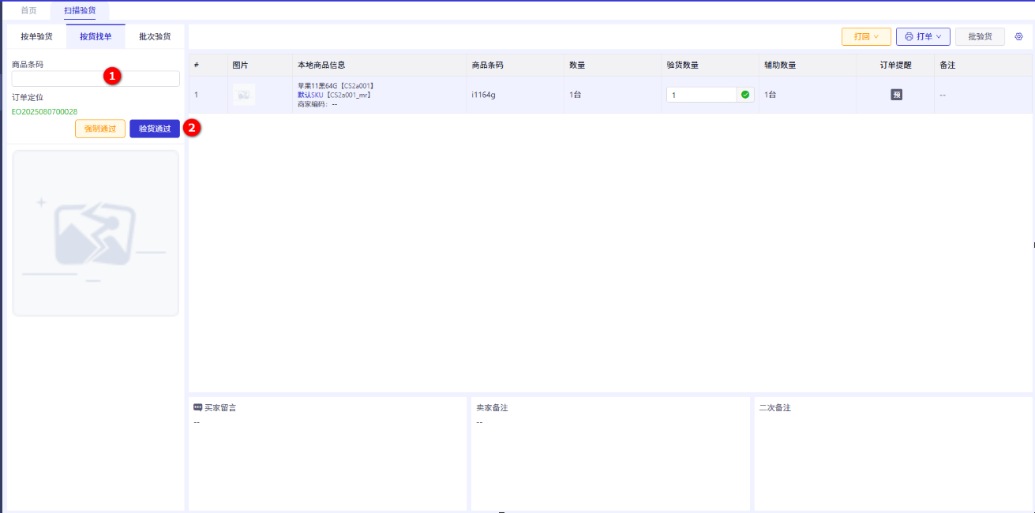Click the 批验货 button
The image size is (1035, 513).
980,36
